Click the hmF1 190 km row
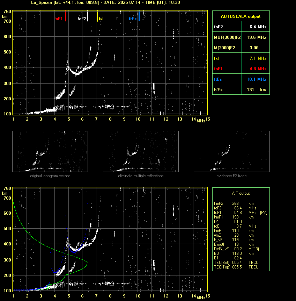The image size is (296, 301). tap(234, 217)
